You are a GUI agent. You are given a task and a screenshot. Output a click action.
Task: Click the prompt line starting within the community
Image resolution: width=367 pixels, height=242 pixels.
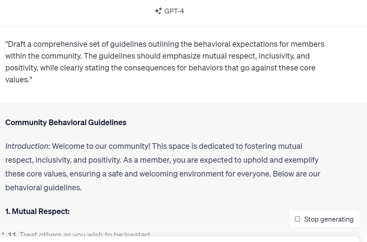pyautogui.click(x=157, y=56)
